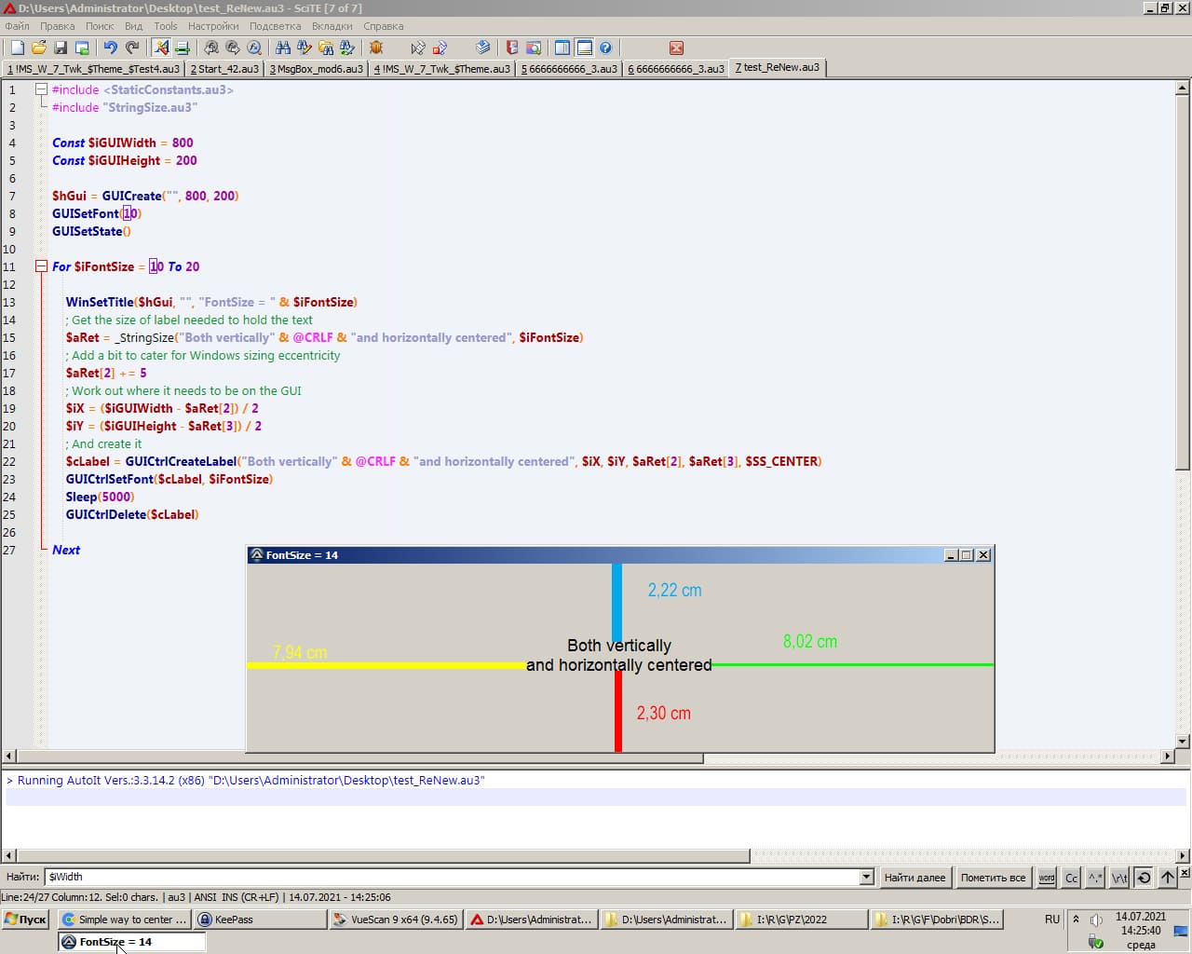Screen dimensions: 1192x954
Task: Toggle whole word match in find bar
Action: [x=1047, y=878]
